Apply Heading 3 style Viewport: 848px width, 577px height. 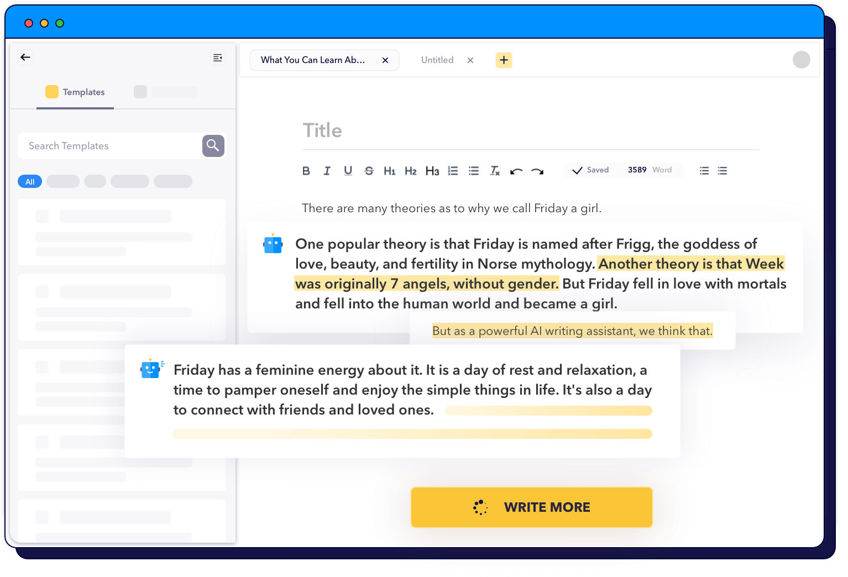tap(432, 171)
